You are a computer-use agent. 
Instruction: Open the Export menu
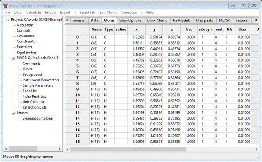[x=65, y=12]
